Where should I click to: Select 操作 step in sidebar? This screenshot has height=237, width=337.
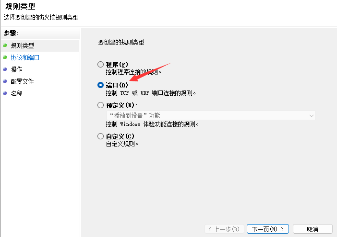[16, 69]
